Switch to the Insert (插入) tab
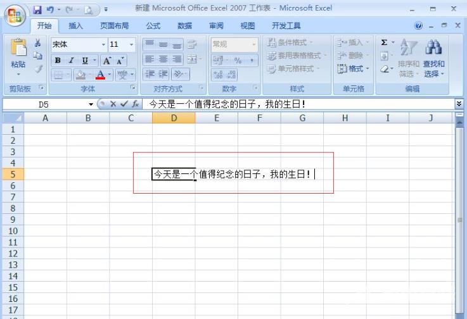 [x=75, y=26]
